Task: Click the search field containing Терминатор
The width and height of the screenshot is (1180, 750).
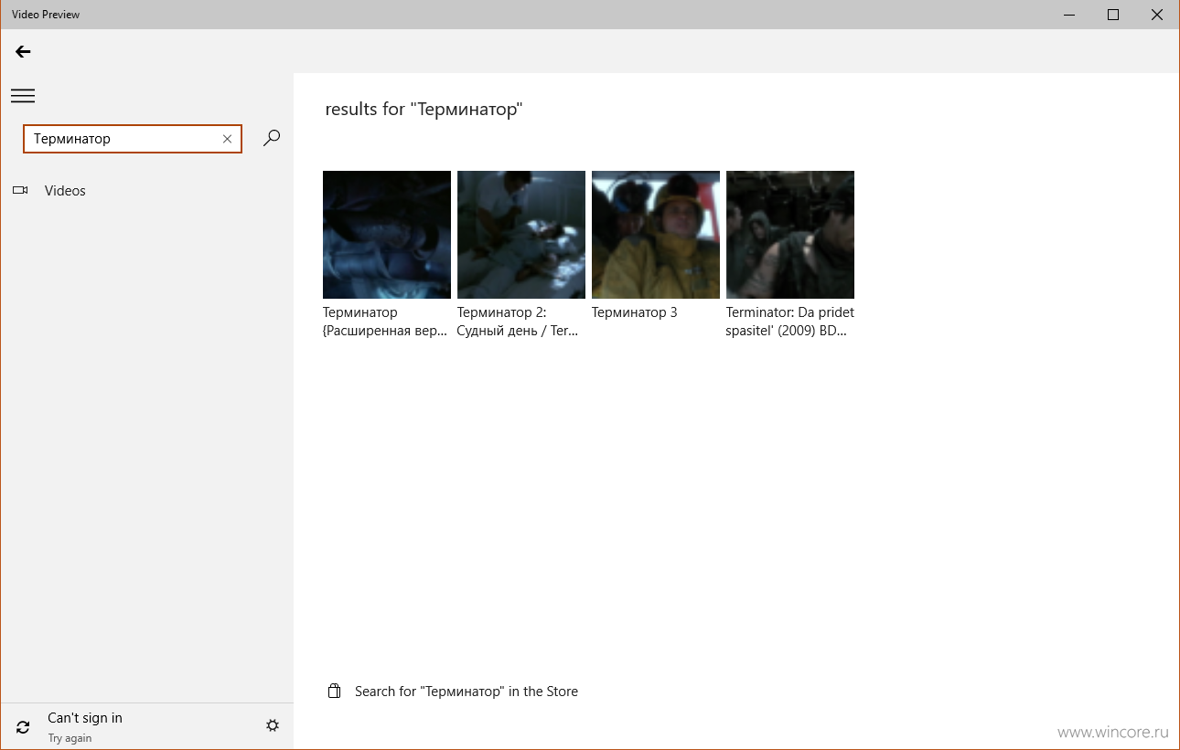Action: pos(133,139)
